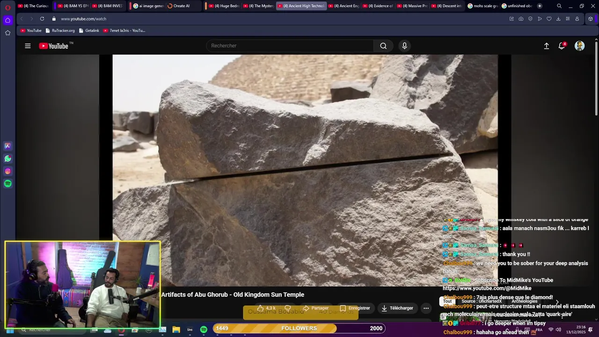Open the extensions cube icon
The height and width of the screenshot is (337, 599).
click(x=590, y=19)
